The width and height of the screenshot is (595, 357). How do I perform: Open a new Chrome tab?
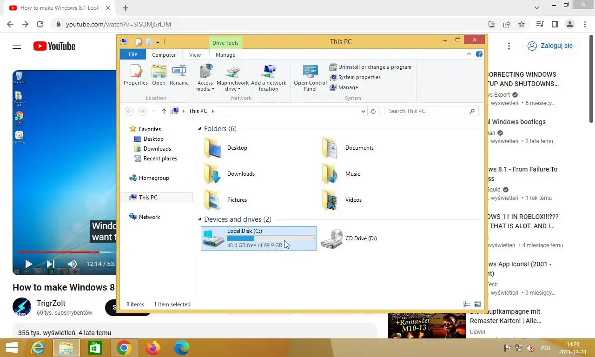[x=125, y=8]
